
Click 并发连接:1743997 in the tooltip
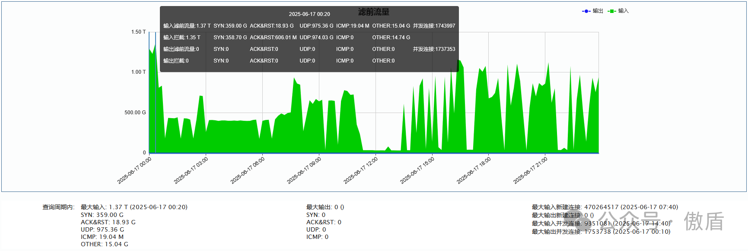434,26
